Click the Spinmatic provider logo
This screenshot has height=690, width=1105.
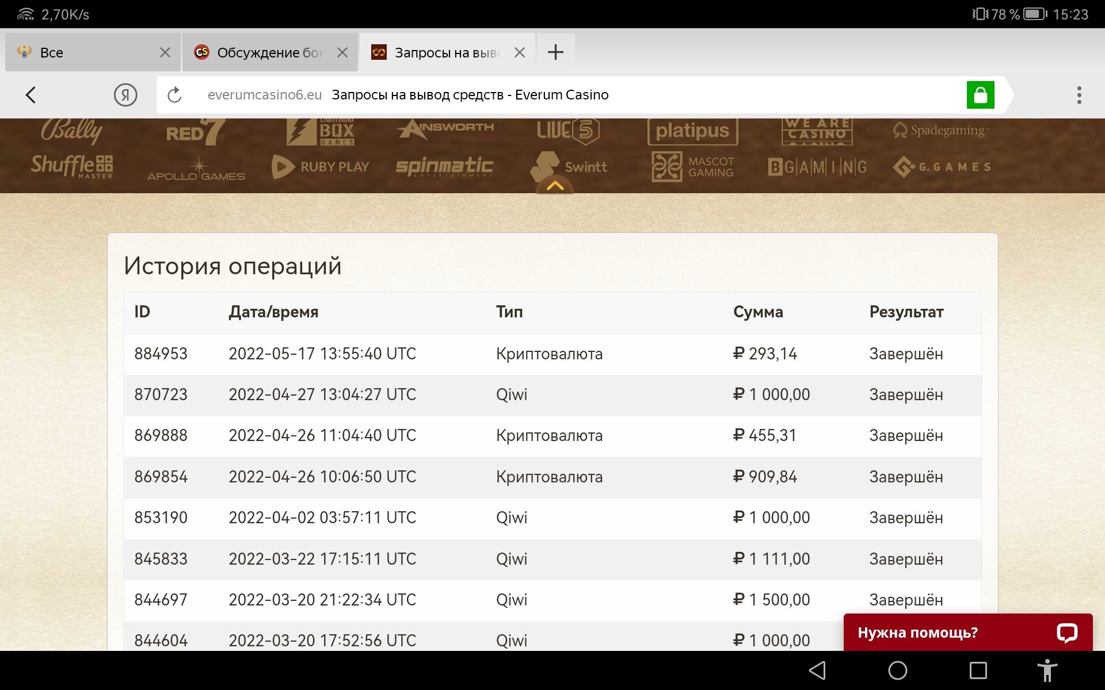click(444, 167)
